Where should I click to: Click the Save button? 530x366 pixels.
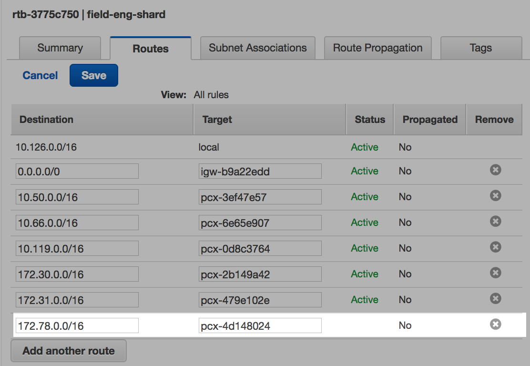pyautogui.click(x=94, y=75)
